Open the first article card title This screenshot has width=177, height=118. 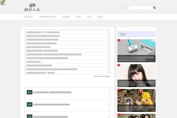(52, 92)
